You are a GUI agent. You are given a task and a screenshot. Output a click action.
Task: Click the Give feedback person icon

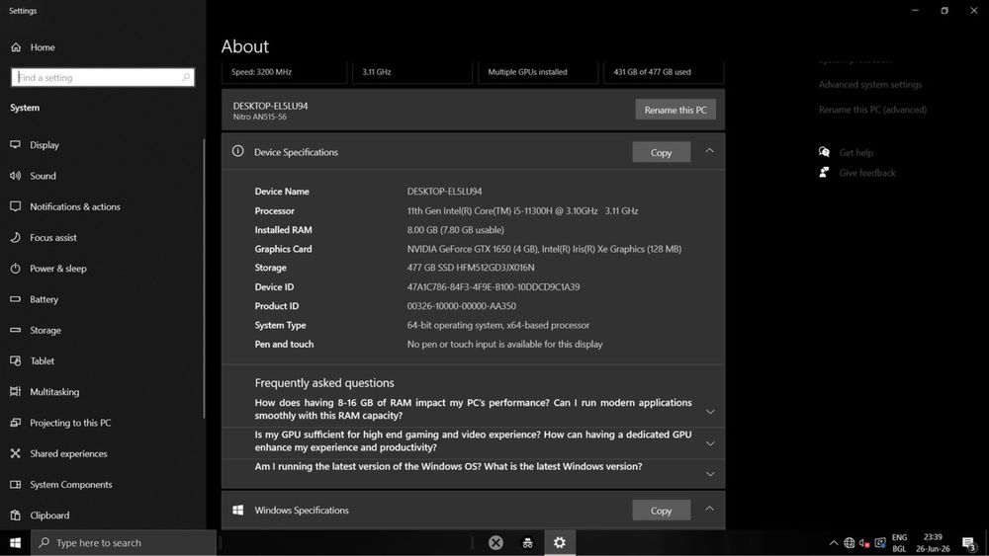(x=824, y=172)
